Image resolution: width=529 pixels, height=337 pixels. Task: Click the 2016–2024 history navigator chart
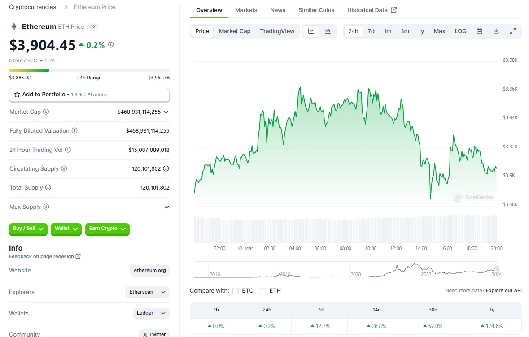[x=345, y=270]
